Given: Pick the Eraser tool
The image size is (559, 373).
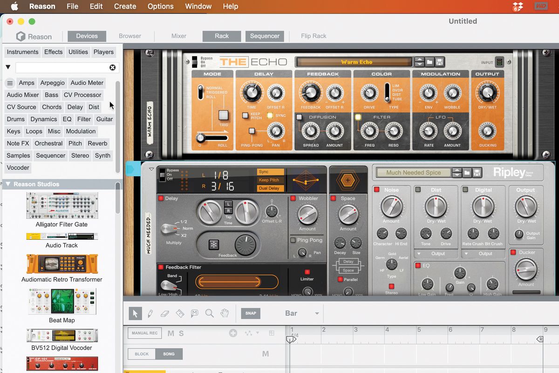Looking at the screenshot, I should 165,313.
